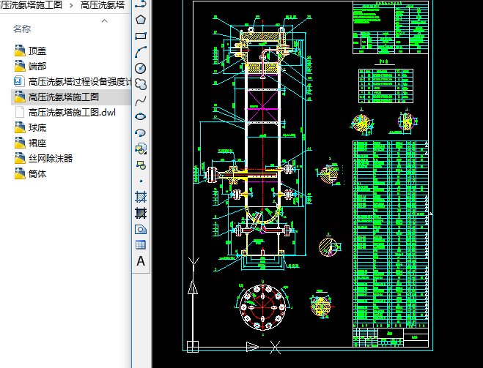Select the 顶盖 drawing file
This screenshot has width=483, height=368.
[x=30, y=50]
